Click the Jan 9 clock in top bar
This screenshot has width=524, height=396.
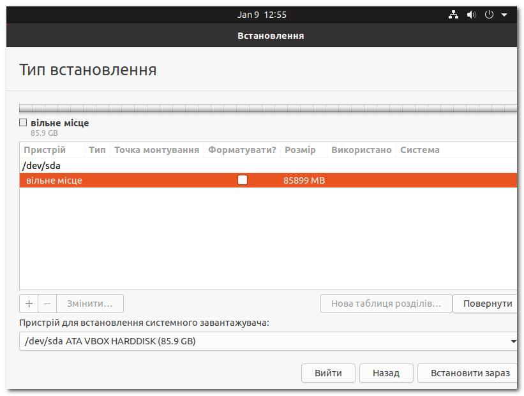(x=262, y=14)
